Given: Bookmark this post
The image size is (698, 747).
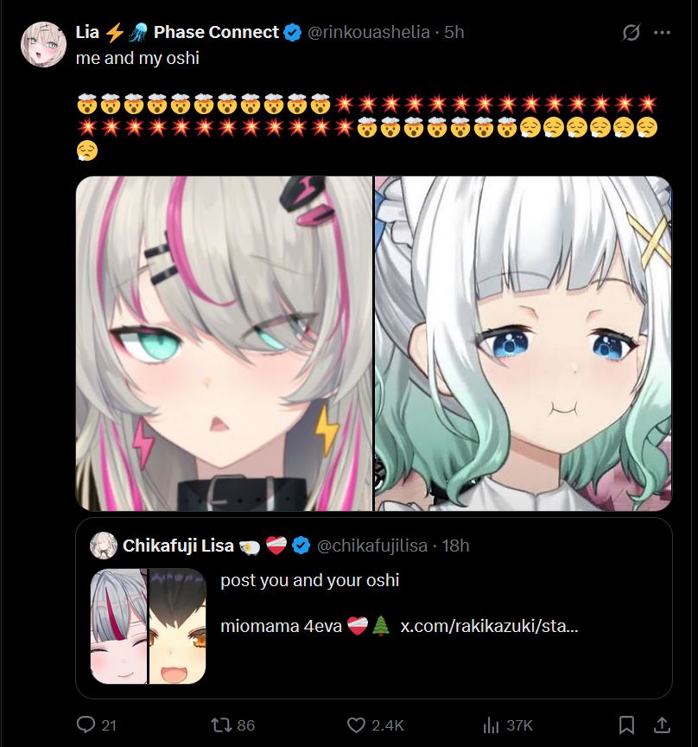Looking at the screenshot, I should pyautogui.click(x=626, y=725).
